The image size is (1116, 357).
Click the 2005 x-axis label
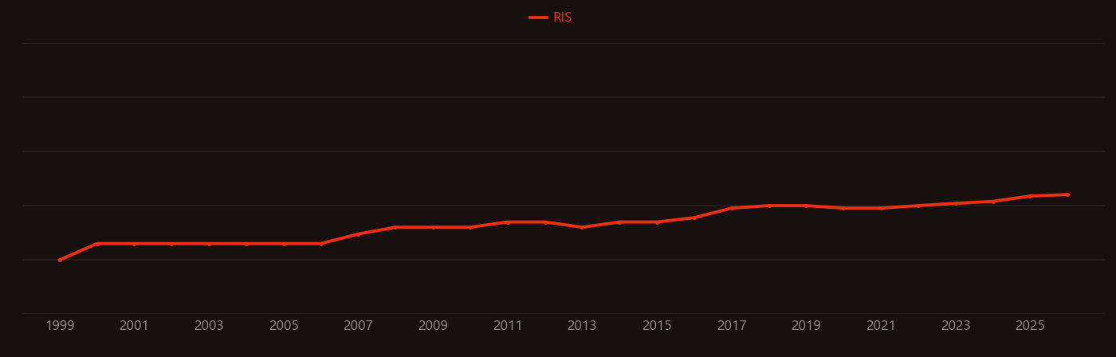point(284,326)
